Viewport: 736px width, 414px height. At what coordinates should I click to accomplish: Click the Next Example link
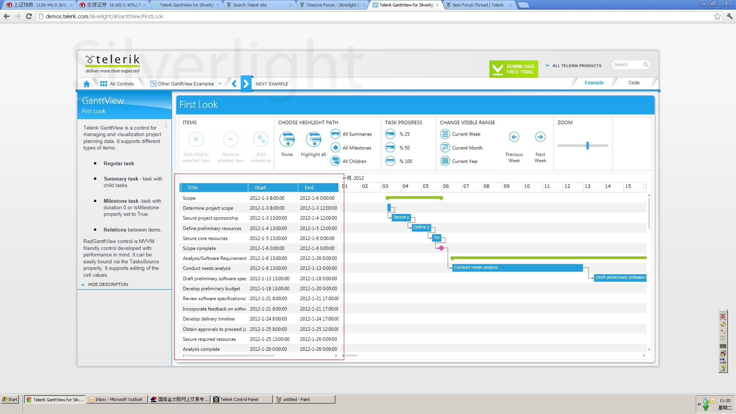[x=272, y=84]
